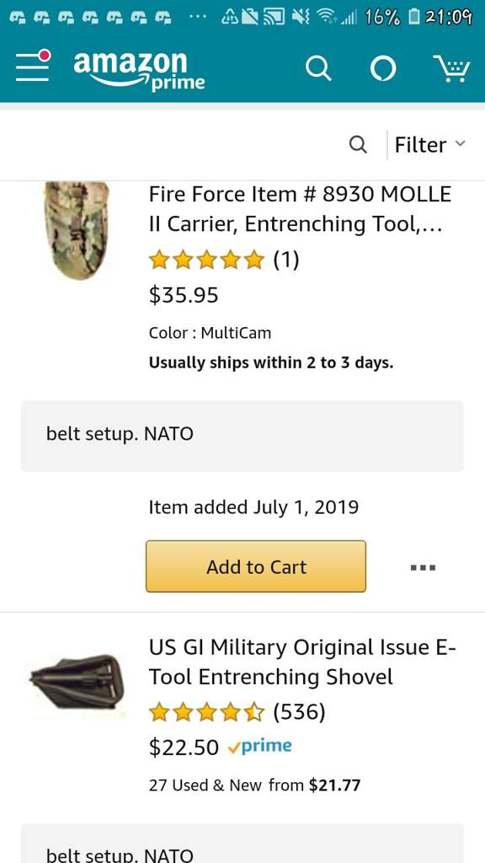Open the Fire Force MOLLE carrier thumbnail
The height and width of the screenshot is (863, 485).
click(77, 231)
